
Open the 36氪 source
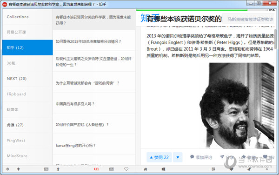(27, 63)
